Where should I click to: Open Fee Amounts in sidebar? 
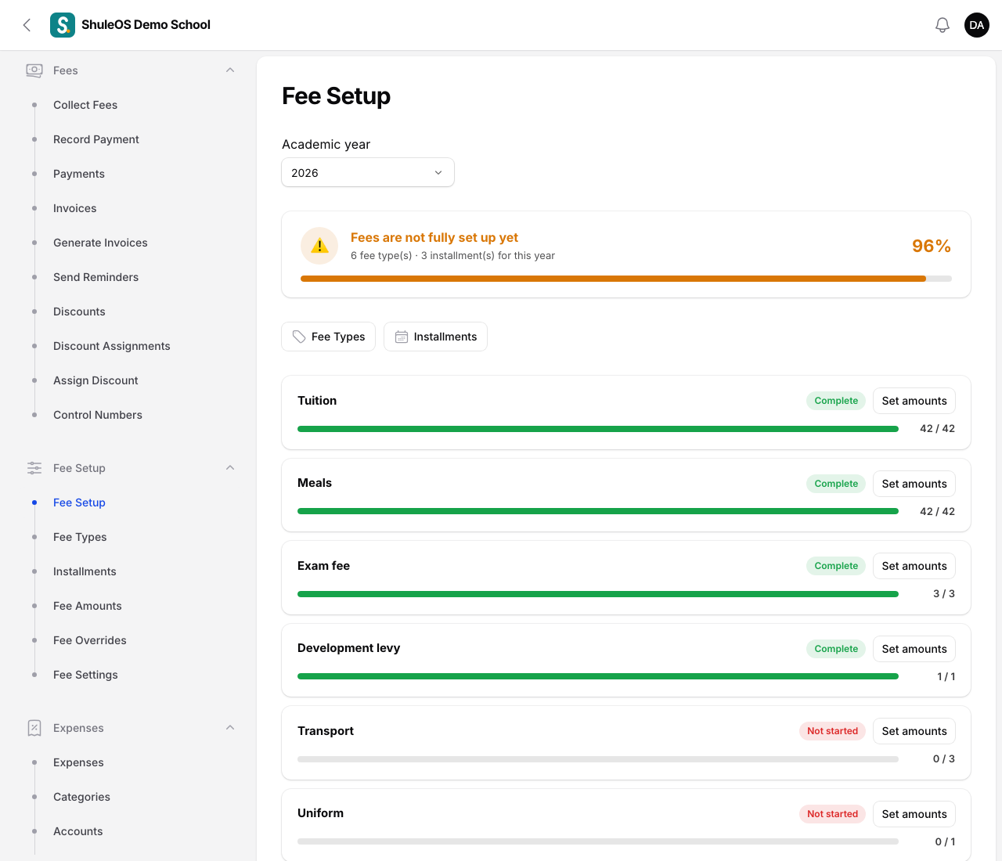click(x=88, y=606)
